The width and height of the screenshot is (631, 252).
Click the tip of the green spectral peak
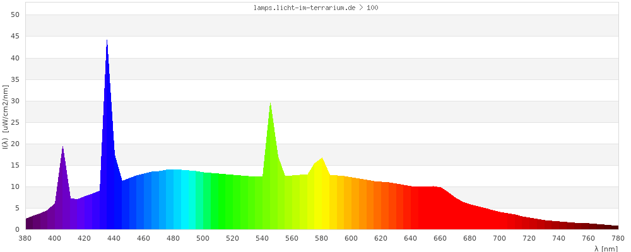pyautogui.click(x=270, y=104)
